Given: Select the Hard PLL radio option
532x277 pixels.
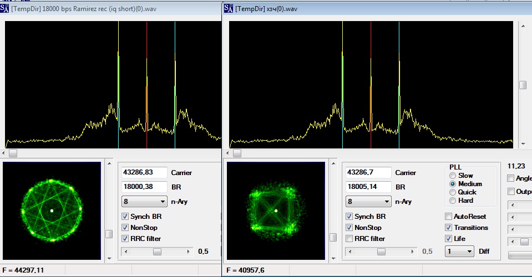Looking at the screenshot, I should tap(453, 201).
